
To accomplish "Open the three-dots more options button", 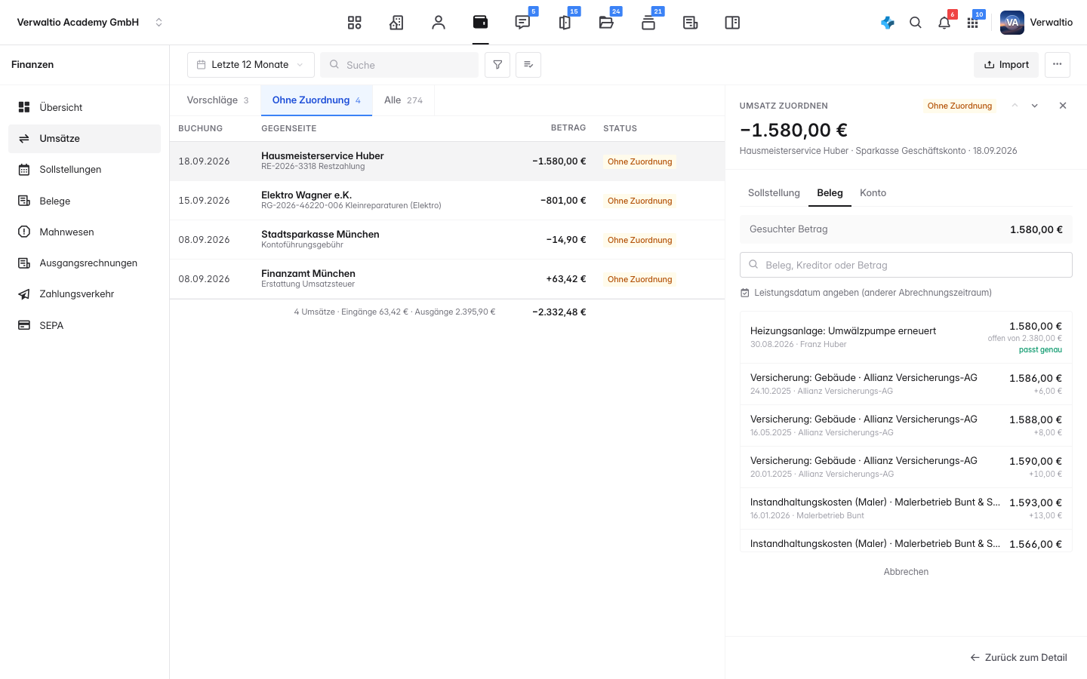I will point(1058,65).
